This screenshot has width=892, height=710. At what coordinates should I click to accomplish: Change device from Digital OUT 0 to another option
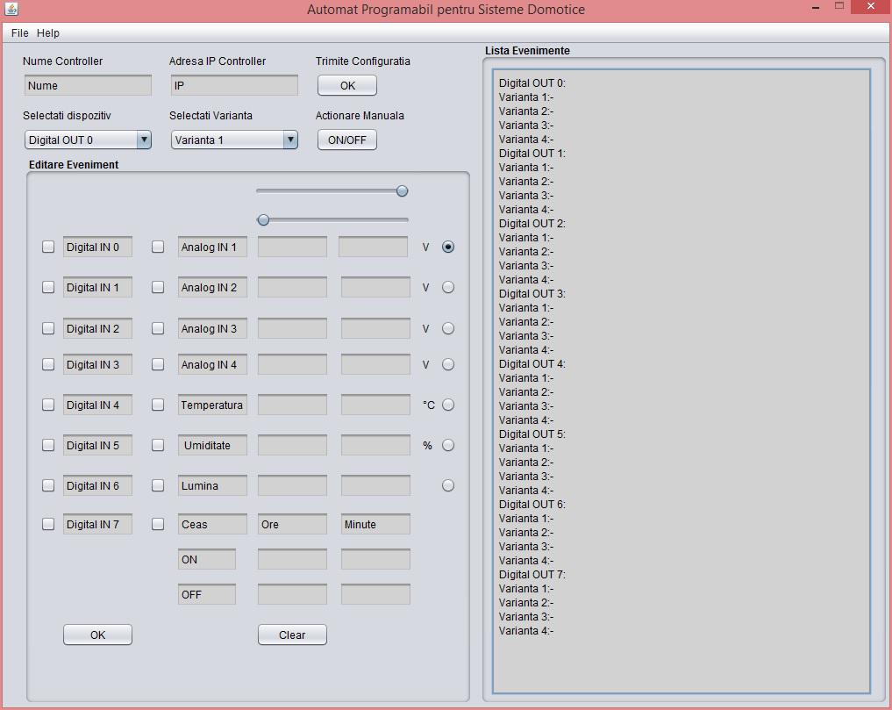tap(143, 140)
